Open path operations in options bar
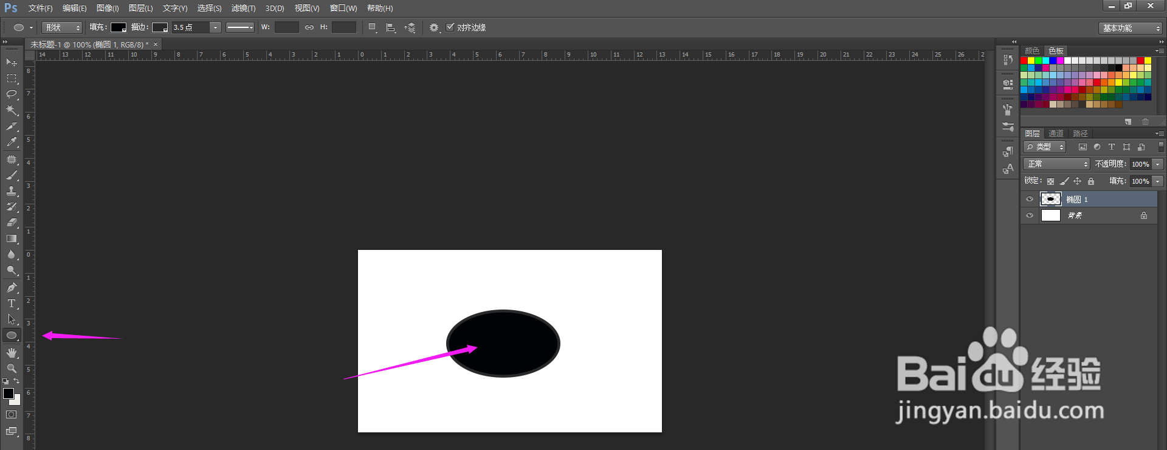The height and width of the screenshot is (450, 1167). tap(373, 27)
